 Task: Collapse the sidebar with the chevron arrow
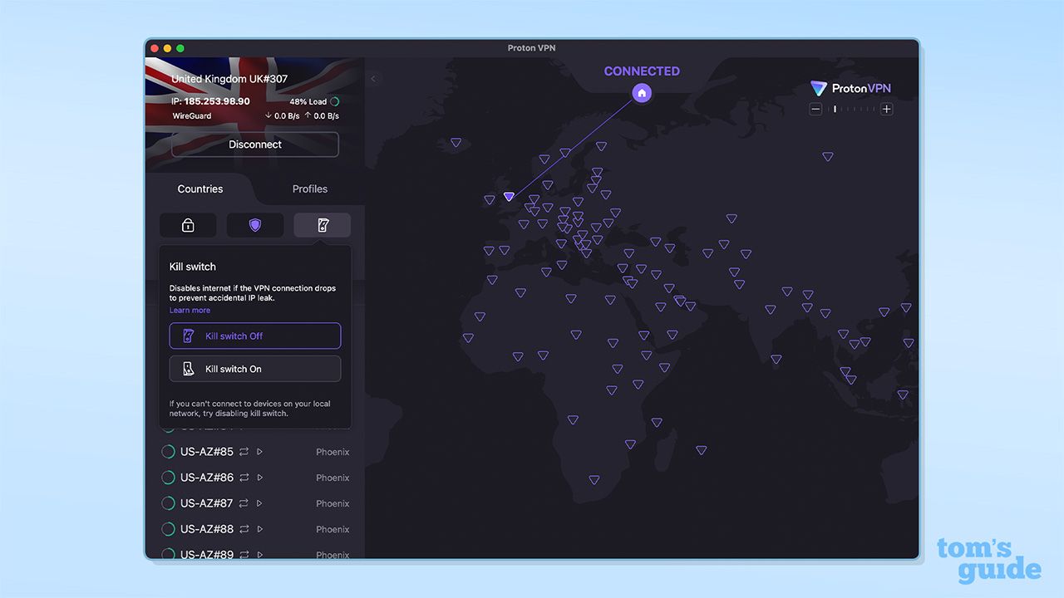[x=373, y=79]
